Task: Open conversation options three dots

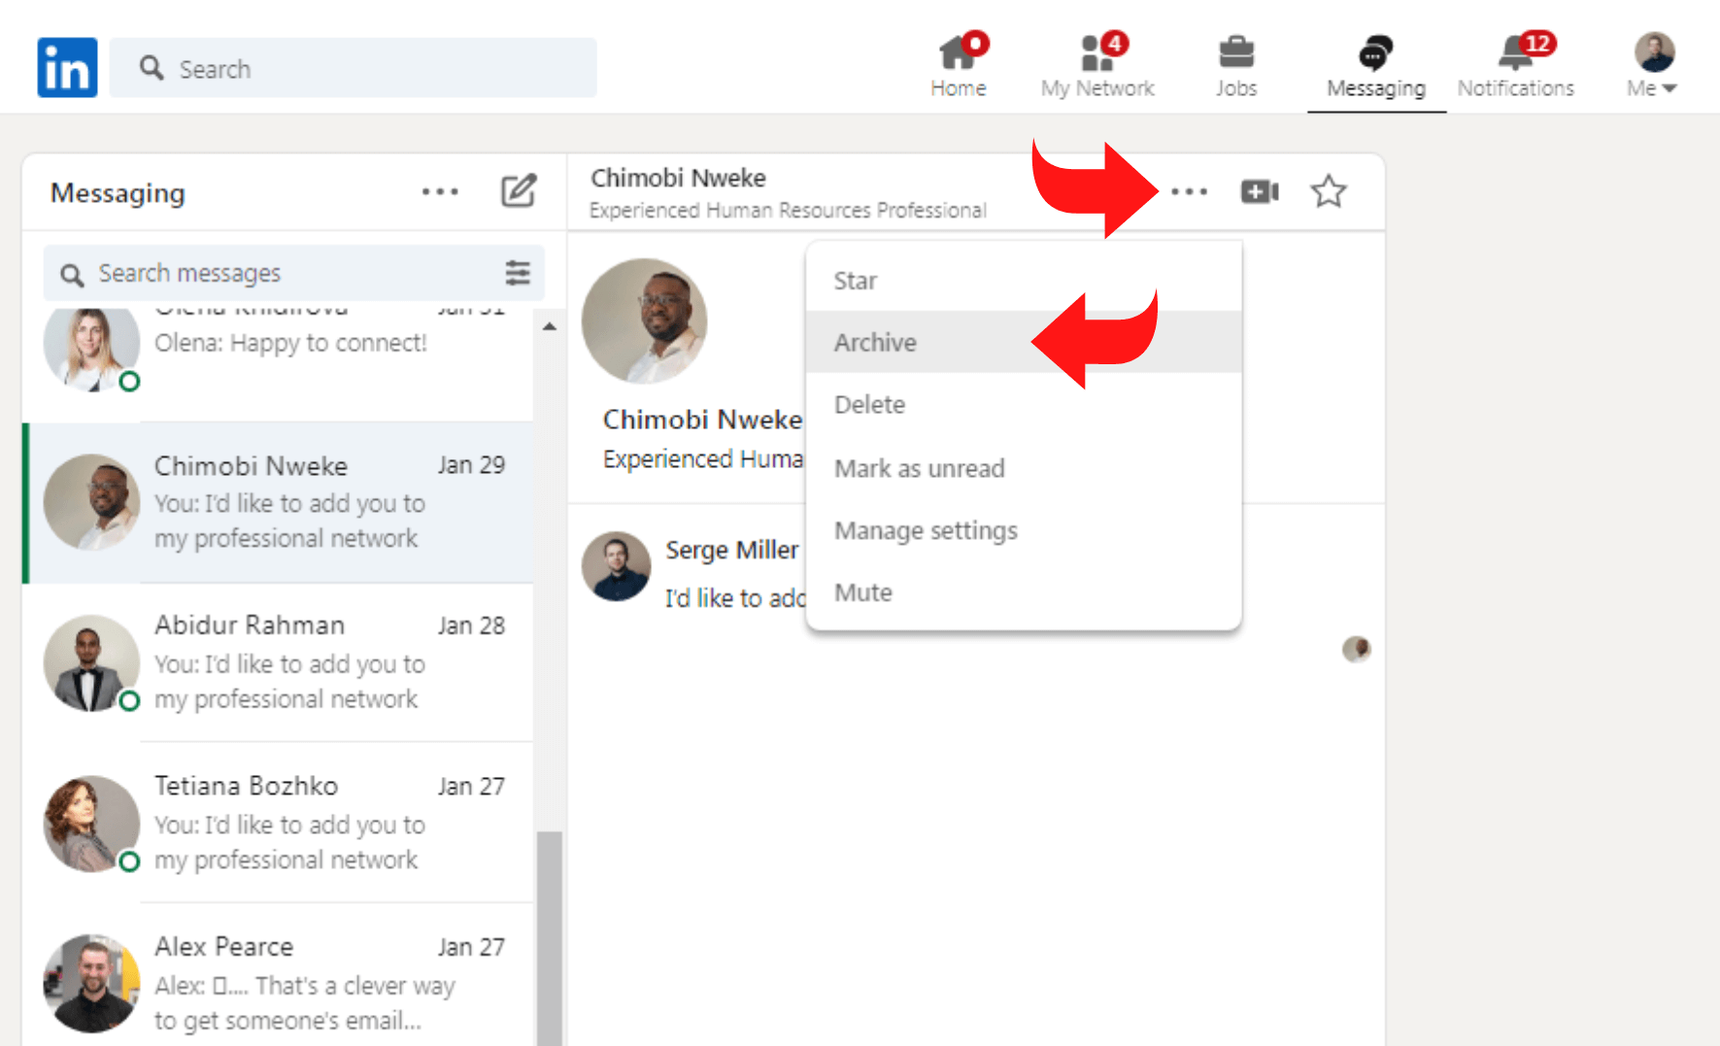Action: click(x=1189, y=191)
